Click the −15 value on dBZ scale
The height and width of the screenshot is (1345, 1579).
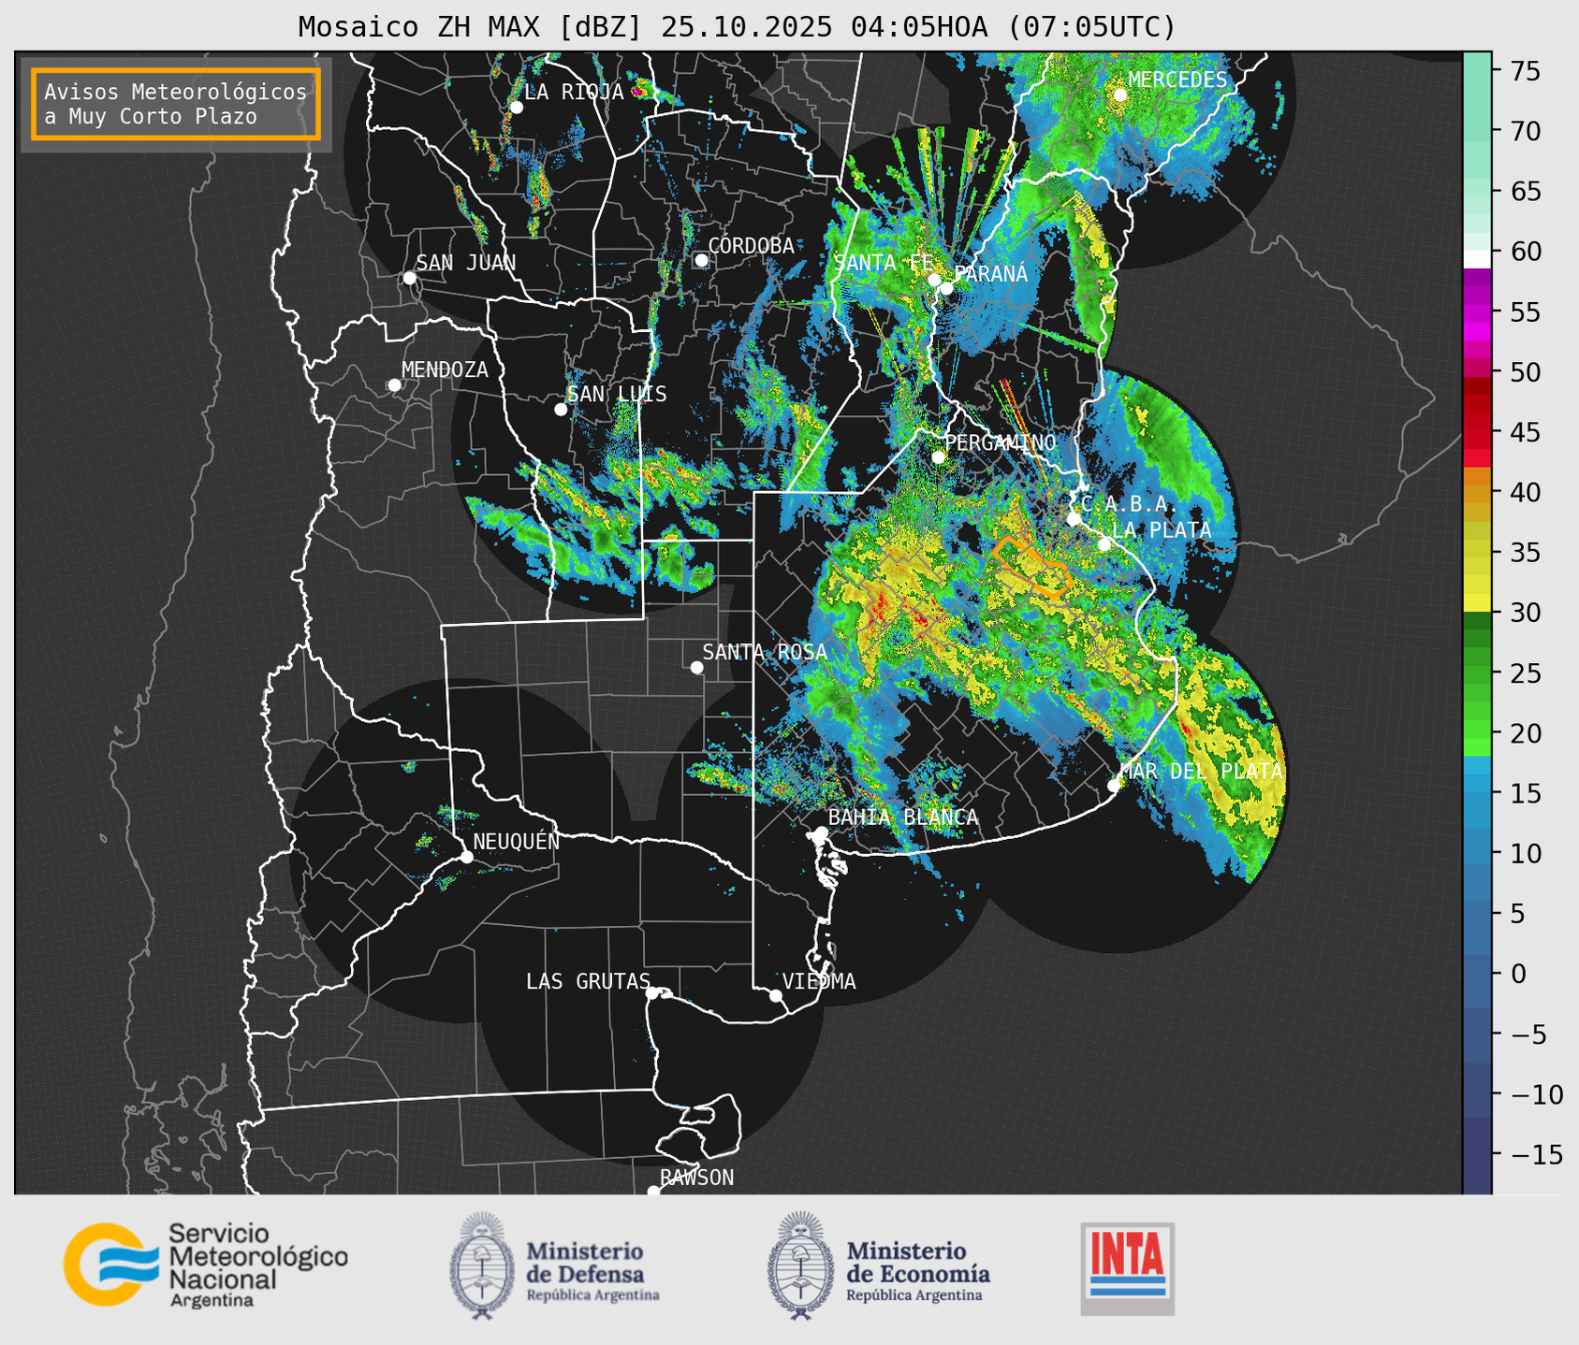(x=1536, y=1155)
